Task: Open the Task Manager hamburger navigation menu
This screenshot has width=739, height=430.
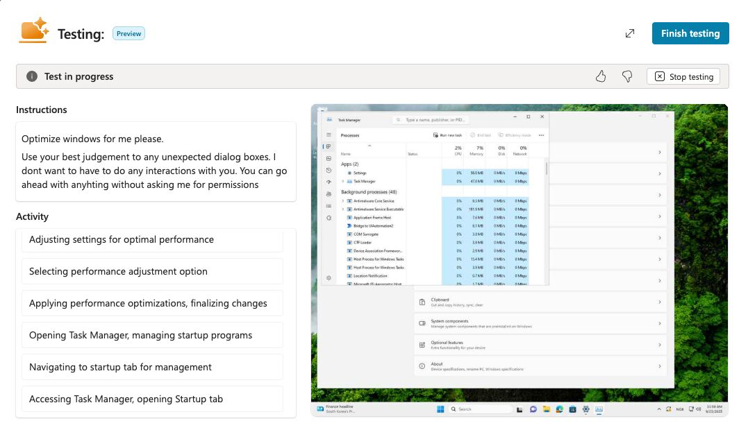Action: coord(329,135)
